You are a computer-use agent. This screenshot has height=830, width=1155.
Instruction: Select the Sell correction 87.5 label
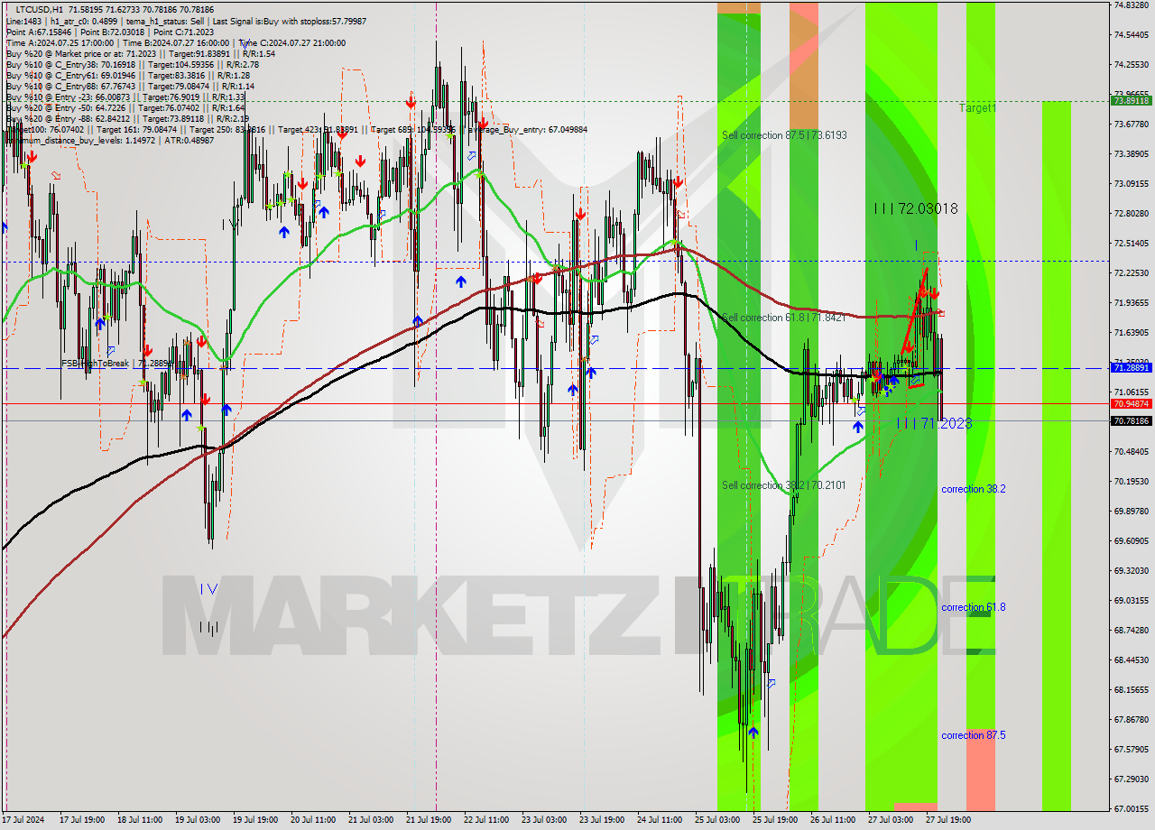[784, 135]
